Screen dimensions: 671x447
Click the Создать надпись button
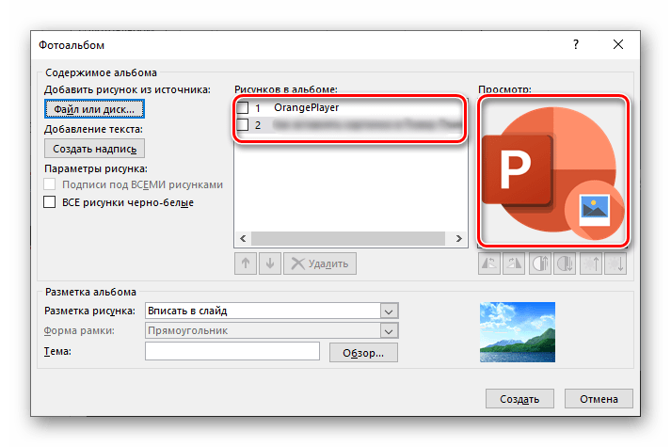tap(94, 149)
